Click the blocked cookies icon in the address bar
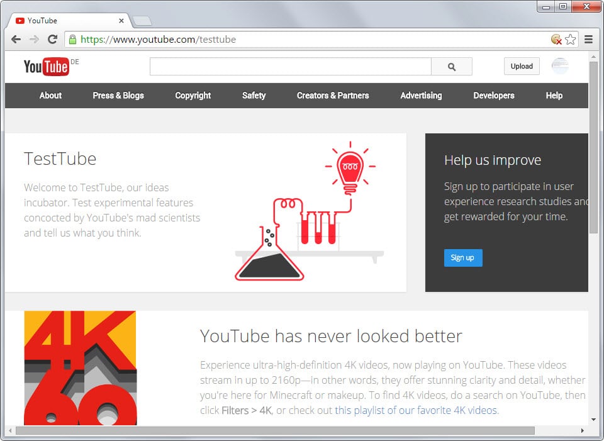The height and width of the screenshot is (441, 604). 556,39
